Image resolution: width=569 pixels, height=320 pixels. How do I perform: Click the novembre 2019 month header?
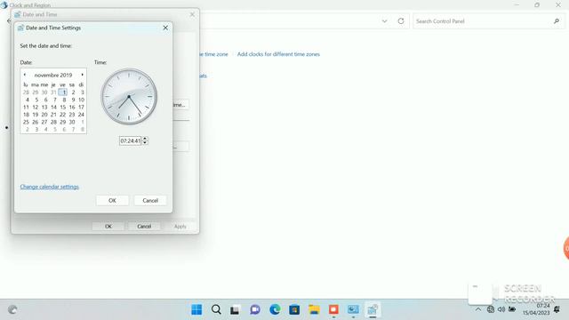53,75
